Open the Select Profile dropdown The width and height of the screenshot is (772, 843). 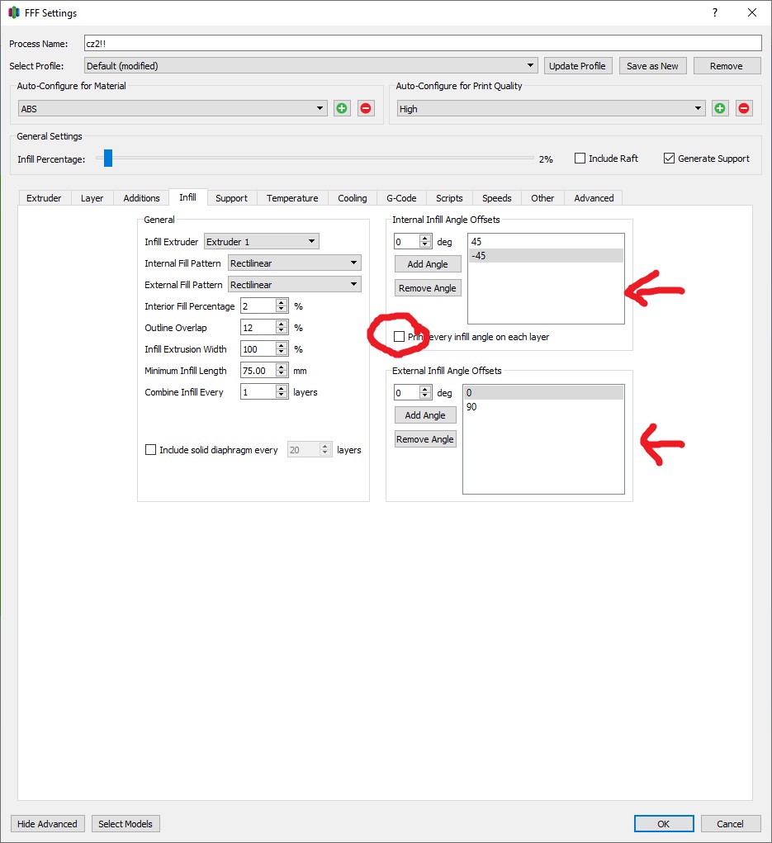(310, 65)
